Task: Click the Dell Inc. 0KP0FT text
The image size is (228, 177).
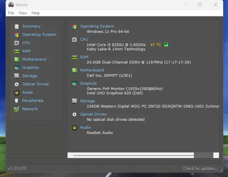Action: [x=109, y=76]
